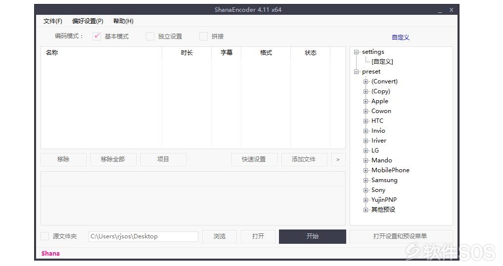This screenshot has height=266, width=503.
Task: Enable the 独立设置 checkbox
Action: [x=150, y=36]
